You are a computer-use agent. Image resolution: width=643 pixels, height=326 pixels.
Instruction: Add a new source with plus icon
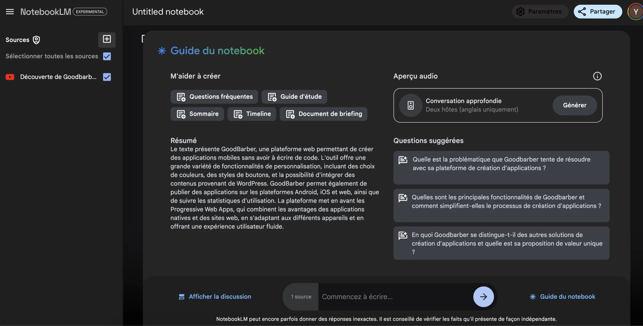pyautogui.click(x=107, y=39)
